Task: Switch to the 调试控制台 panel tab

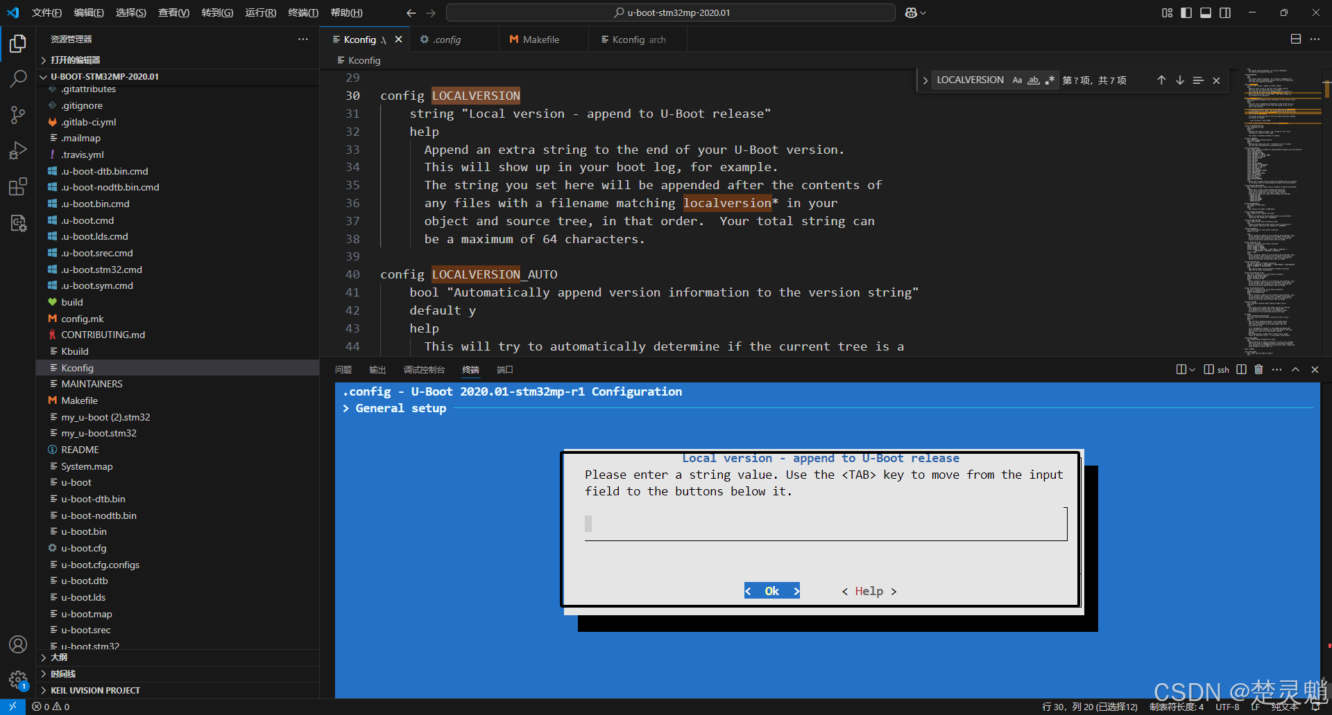Action: tap(424, 369)
